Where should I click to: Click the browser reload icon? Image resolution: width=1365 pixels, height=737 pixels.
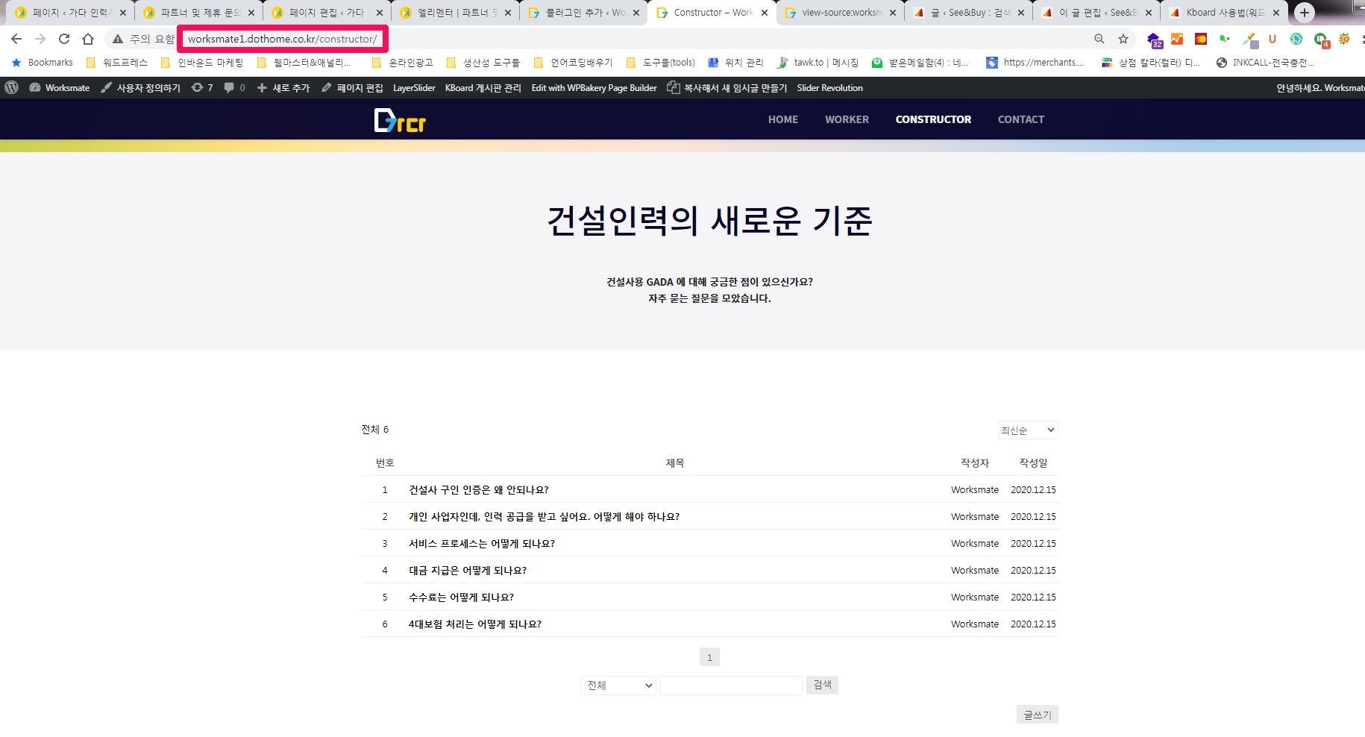[64, 39]
